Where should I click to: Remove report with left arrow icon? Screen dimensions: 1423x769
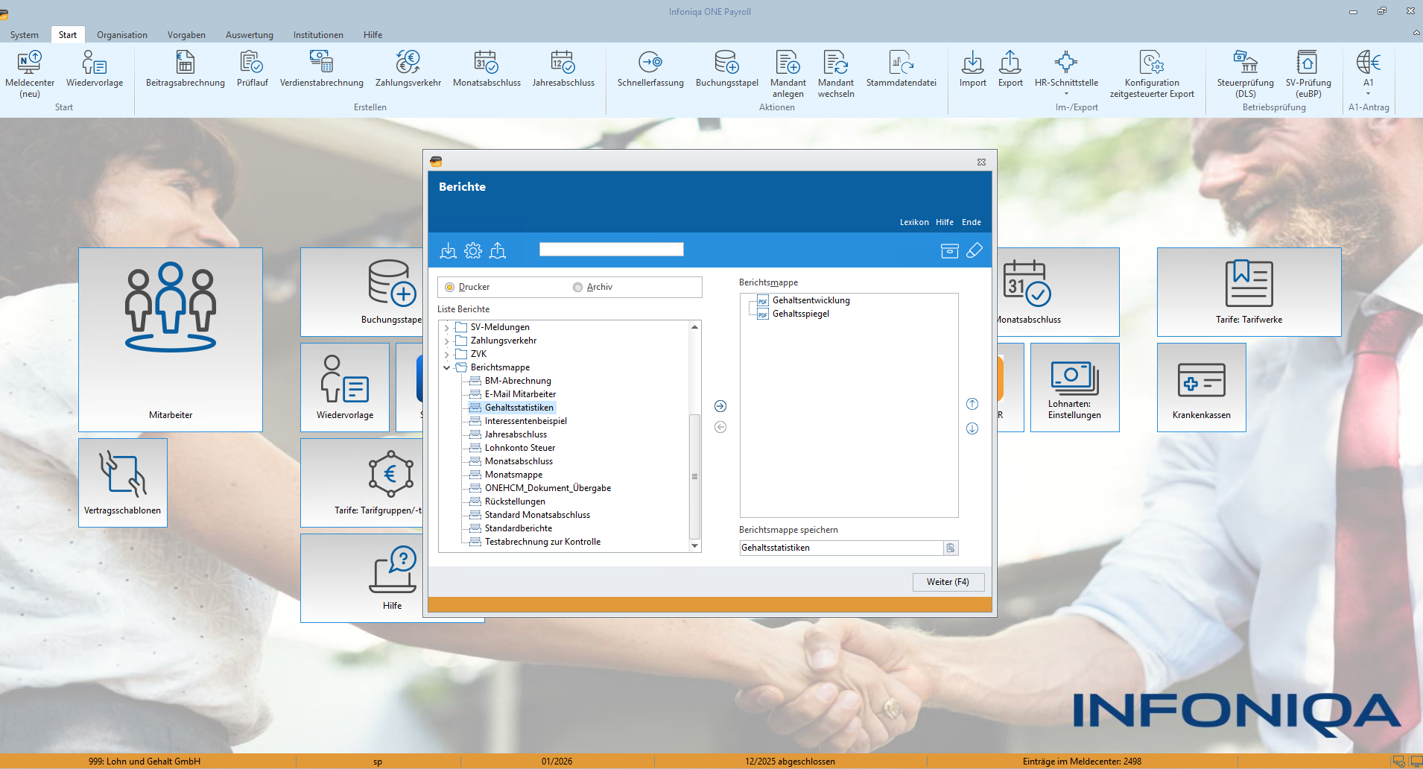720,427
